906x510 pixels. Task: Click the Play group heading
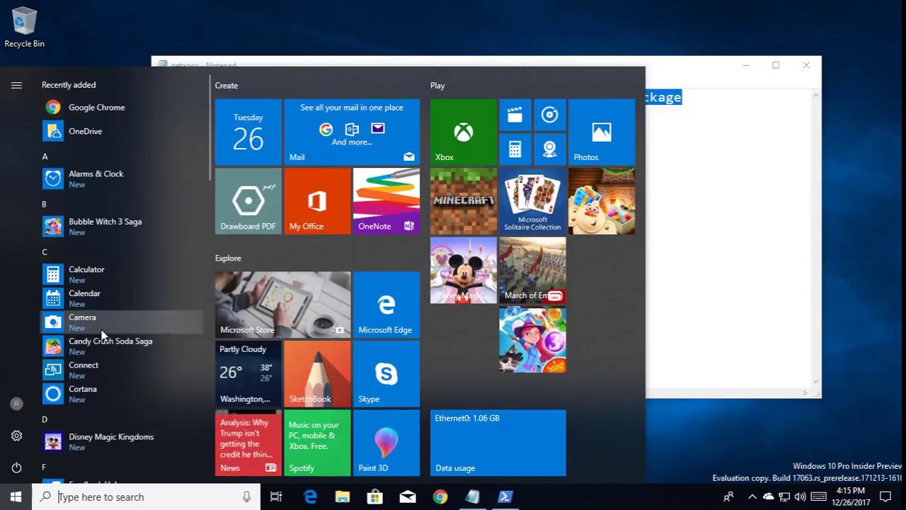437,86
